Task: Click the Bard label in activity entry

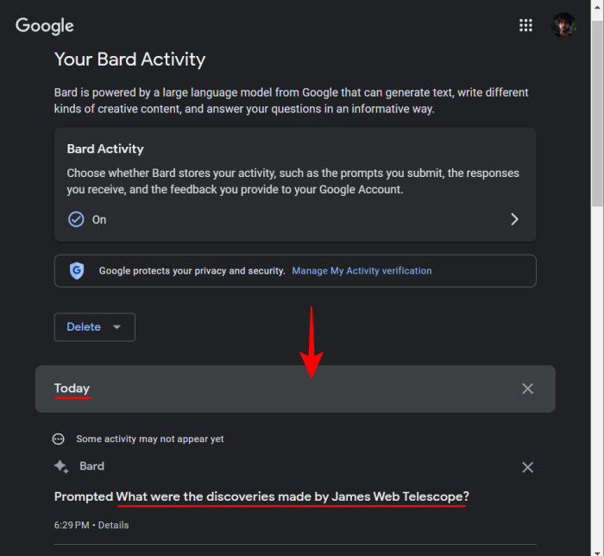Action: coord(91,466)
